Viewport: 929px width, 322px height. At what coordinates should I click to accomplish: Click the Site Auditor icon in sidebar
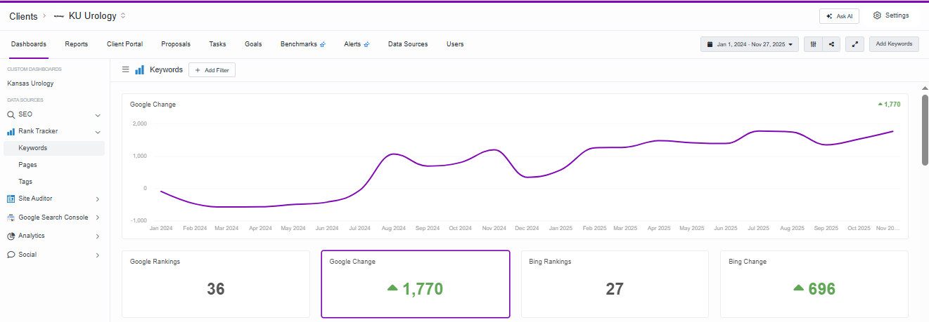[x=11, y=199]
